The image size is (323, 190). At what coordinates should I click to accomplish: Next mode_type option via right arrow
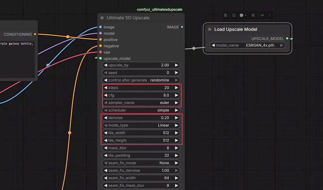tap(177, 125)
